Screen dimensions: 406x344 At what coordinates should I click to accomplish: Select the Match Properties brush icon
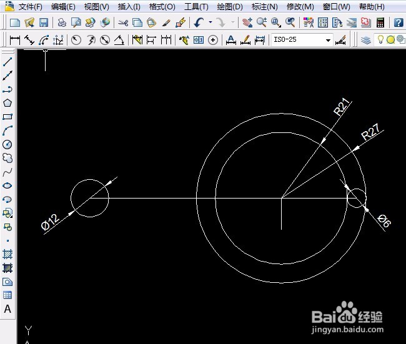pyautogui.click(x=166, y=22)
